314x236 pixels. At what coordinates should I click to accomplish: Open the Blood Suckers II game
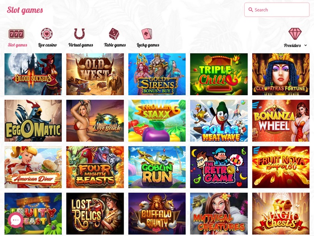point(33,74)
